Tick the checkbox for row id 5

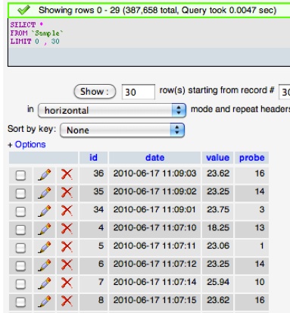20,248
